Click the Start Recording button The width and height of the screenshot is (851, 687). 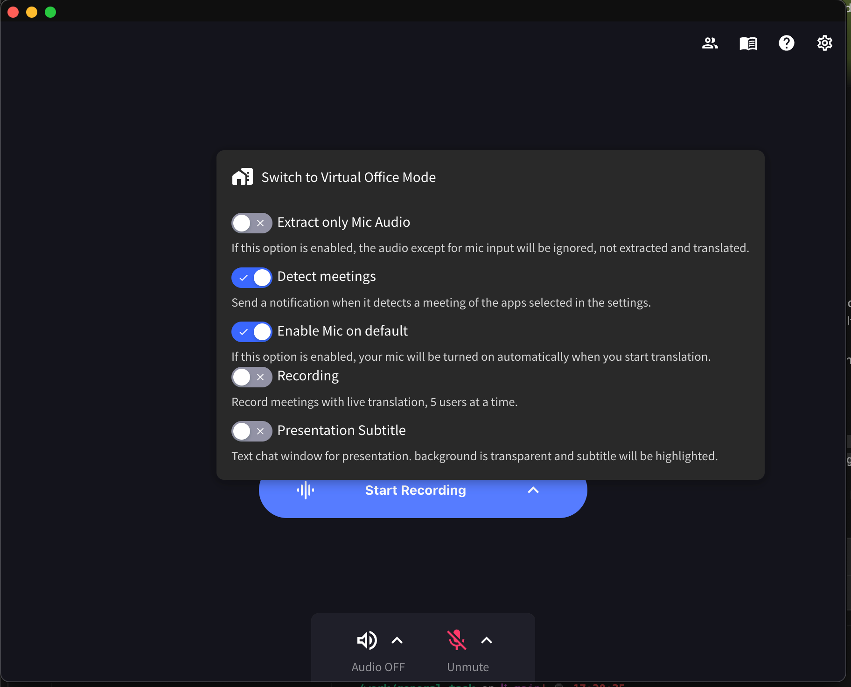click(415, 491)
